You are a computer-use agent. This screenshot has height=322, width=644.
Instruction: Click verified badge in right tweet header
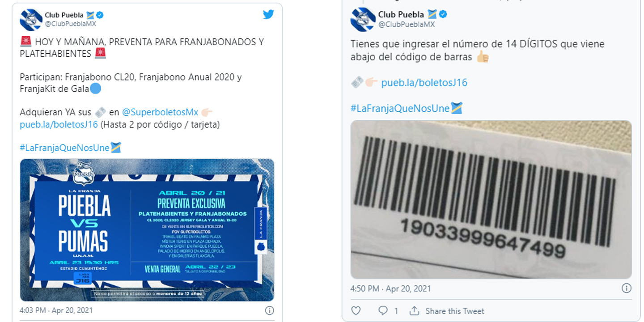443,14
